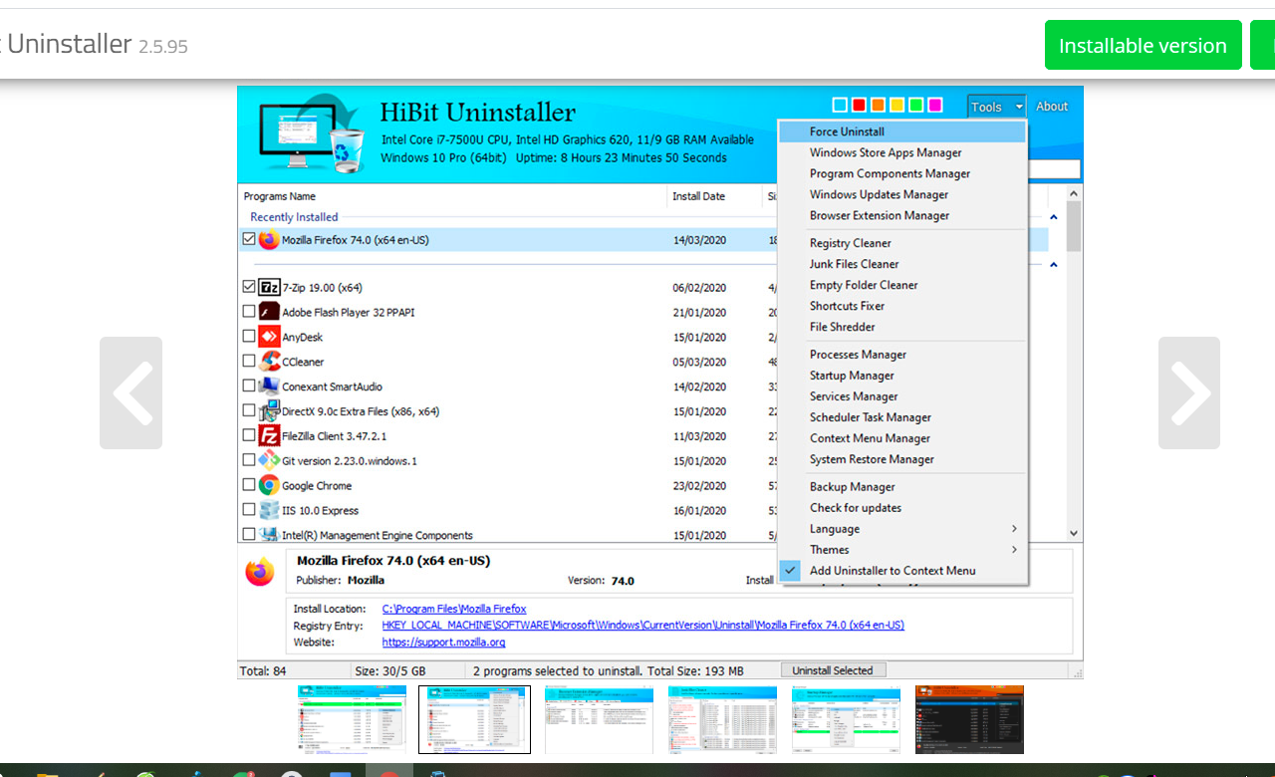Screen dimensions: 1275x777
Task: Expand the Language submenu
Action: (x=835, y=528)
